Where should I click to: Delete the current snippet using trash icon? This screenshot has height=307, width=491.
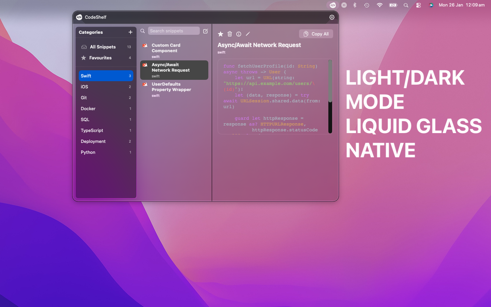pos(229,34)
